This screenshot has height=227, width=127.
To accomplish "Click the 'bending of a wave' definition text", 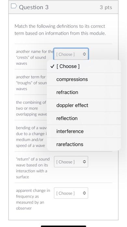I will (x=32, y=137).
